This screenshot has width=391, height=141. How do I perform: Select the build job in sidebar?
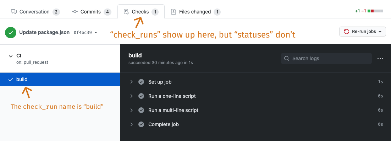pyautogui.click(x=60, y=79)
